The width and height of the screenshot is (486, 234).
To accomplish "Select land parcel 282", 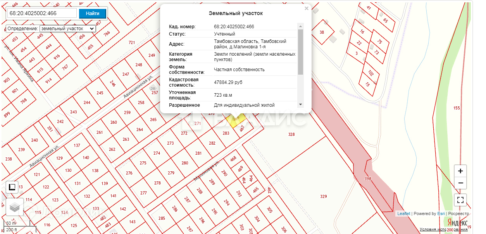I will (212, 143).
